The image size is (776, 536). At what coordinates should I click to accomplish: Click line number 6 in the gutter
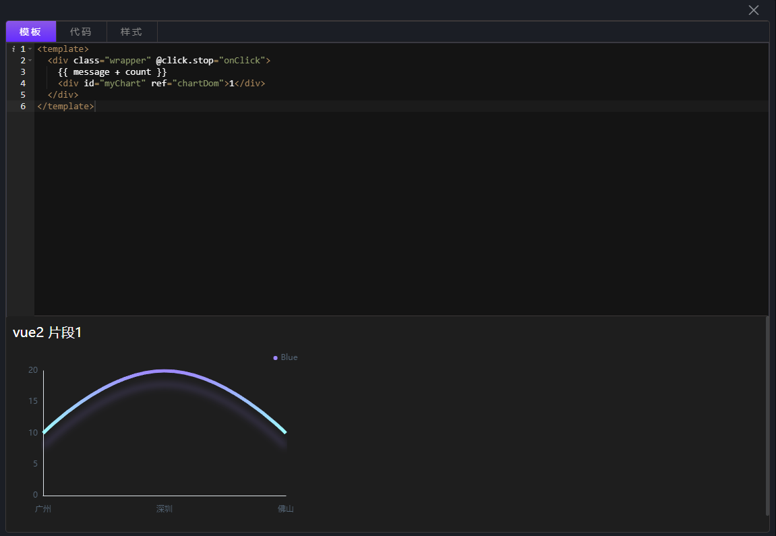pyautogui.click(x=23, y=107)
